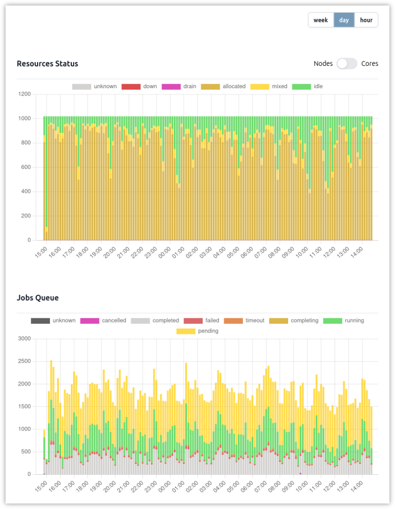Toggle the pending legend swatch
Image resolution: width=395 pixels, height=509 pixels.
pyautogui.click(x=186, y=331)
